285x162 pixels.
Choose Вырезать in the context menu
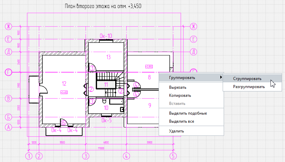click(x=178, y=87)
